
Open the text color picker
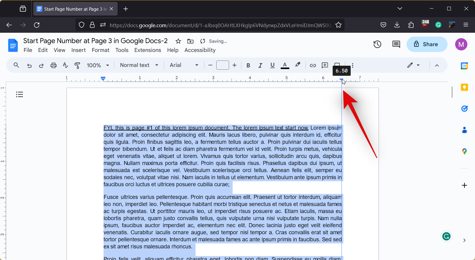pos(285,65)
